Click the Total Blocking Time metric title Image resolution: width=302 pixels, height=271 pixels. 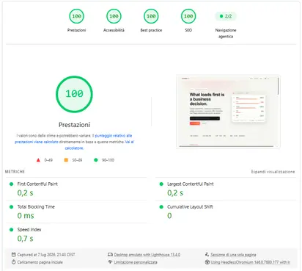pyautogui.click(x=36, y=207)
